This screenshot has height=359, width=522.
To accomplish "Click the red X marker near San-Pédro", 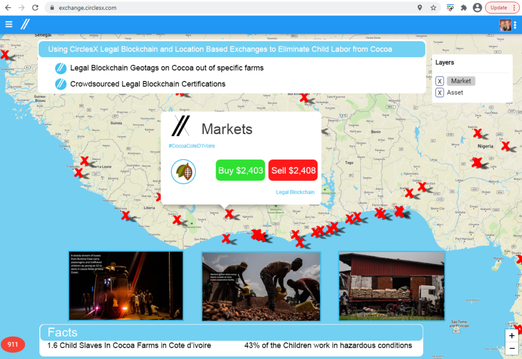I will (226, 238).
